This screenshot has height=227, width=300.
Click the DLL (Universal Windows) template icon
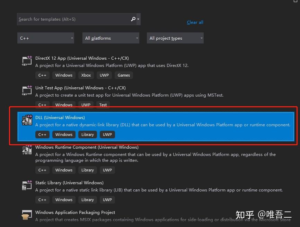coord(27,120)
